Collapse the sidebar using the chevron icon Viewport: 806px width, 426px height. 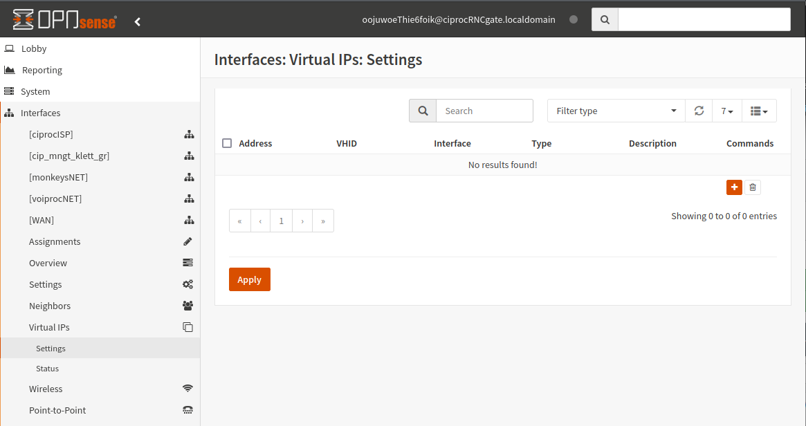click(x=137, y=21)
